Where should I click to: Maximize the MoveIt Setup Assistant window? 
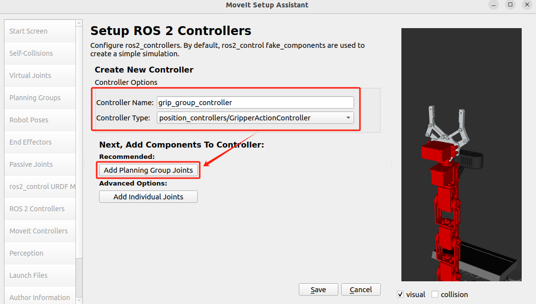[x=510, y=5]
